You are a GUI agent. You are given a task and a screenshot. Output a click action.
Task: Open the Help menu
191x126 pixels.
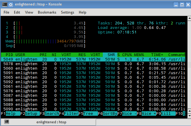(x=82, y=12)
